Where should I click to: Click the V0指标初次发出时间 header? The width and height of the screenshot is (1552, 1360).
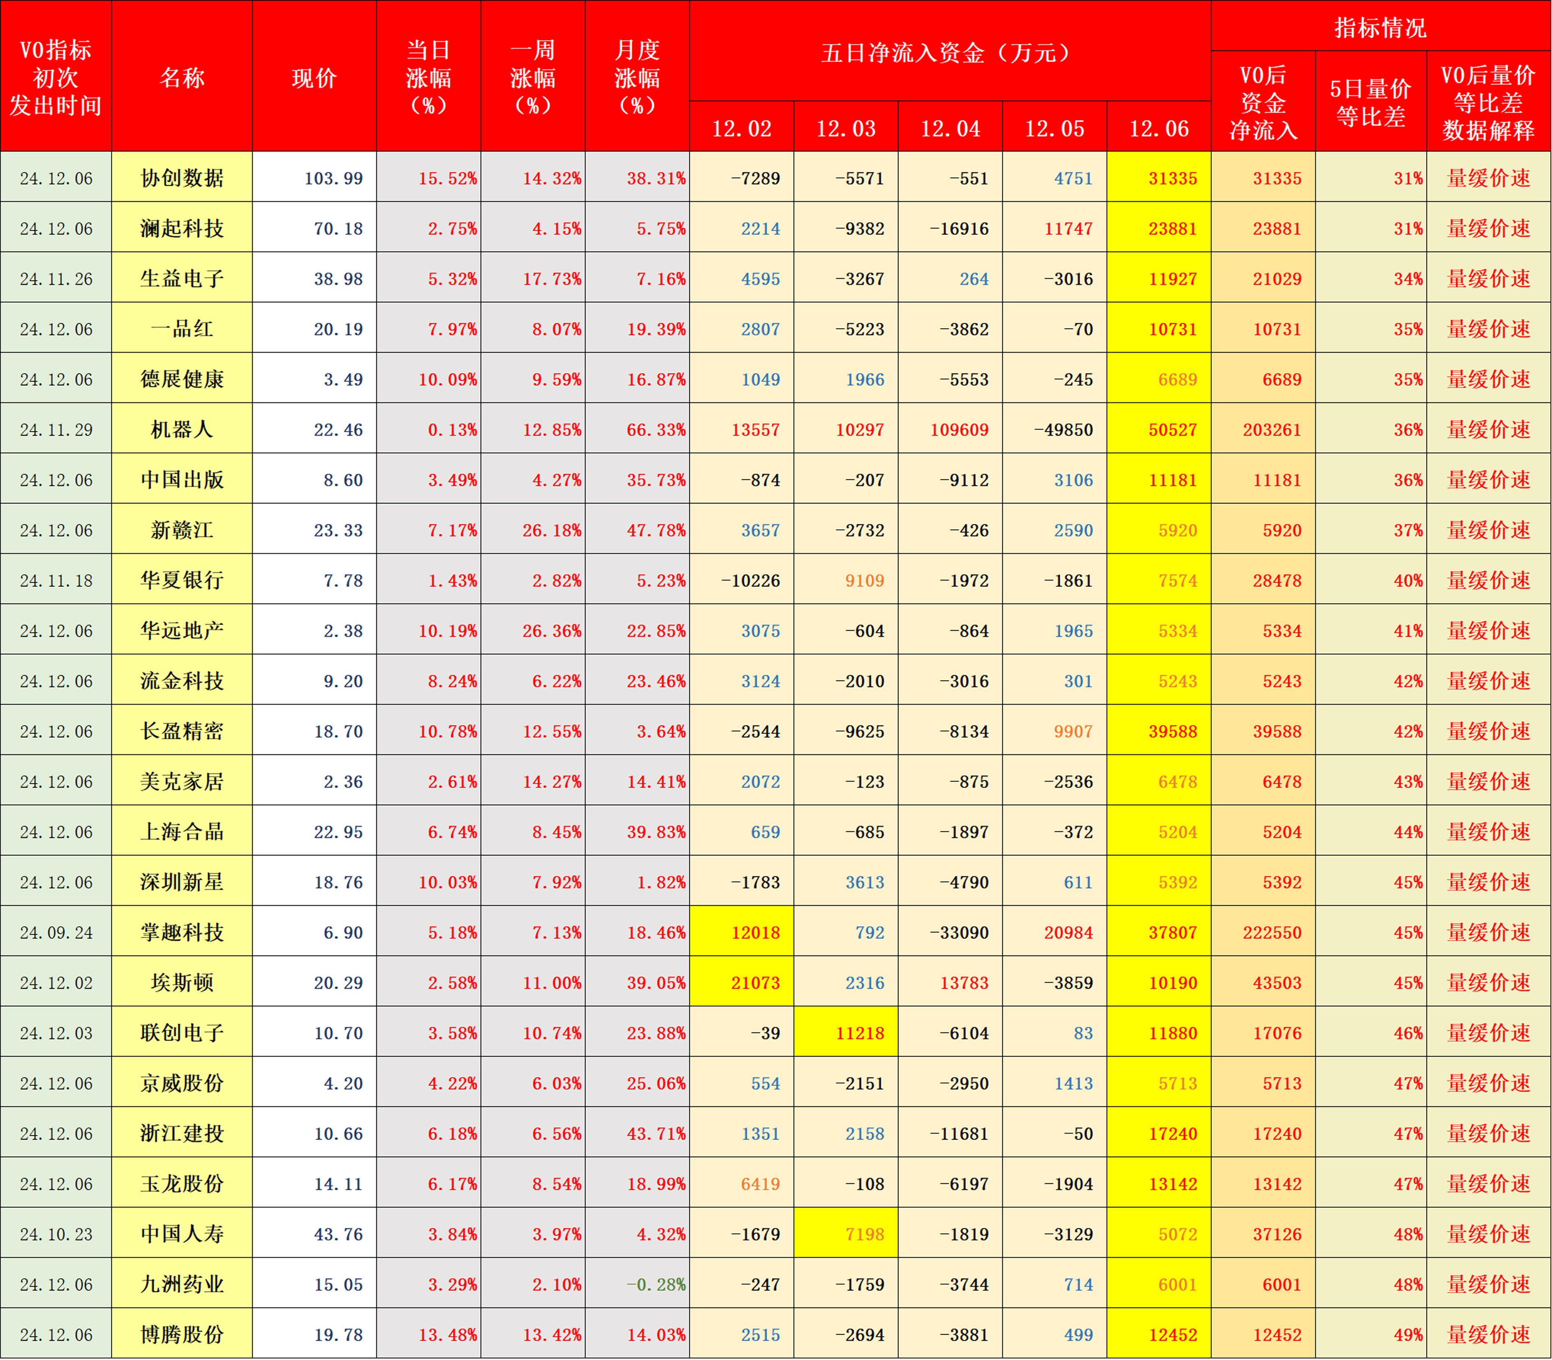coord(56,76)
